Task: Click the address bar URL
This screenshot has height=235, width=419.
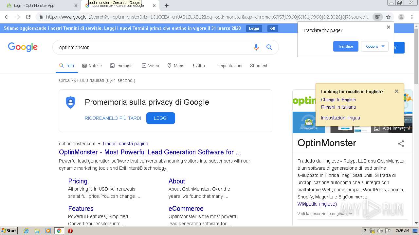Action: click(x=207, y=17)
